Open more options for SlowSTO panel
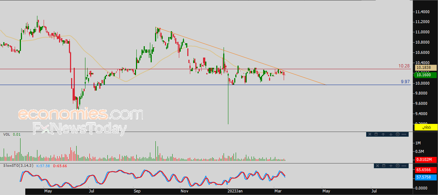 coord(405,166)
